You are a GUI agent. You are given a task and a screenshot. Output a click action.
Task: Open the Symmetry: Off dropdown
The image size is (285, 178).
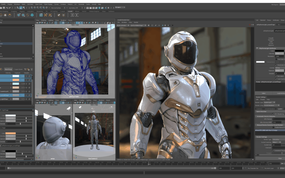click(x=74, y=8)
